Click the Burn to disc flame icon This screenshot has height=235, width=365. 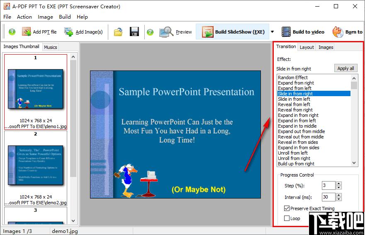click(338, 32)
